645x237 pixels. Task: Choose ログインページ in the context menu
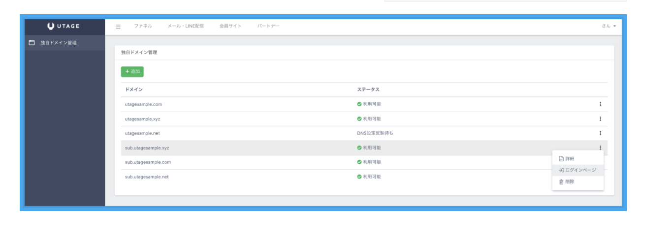pos(580,170)
